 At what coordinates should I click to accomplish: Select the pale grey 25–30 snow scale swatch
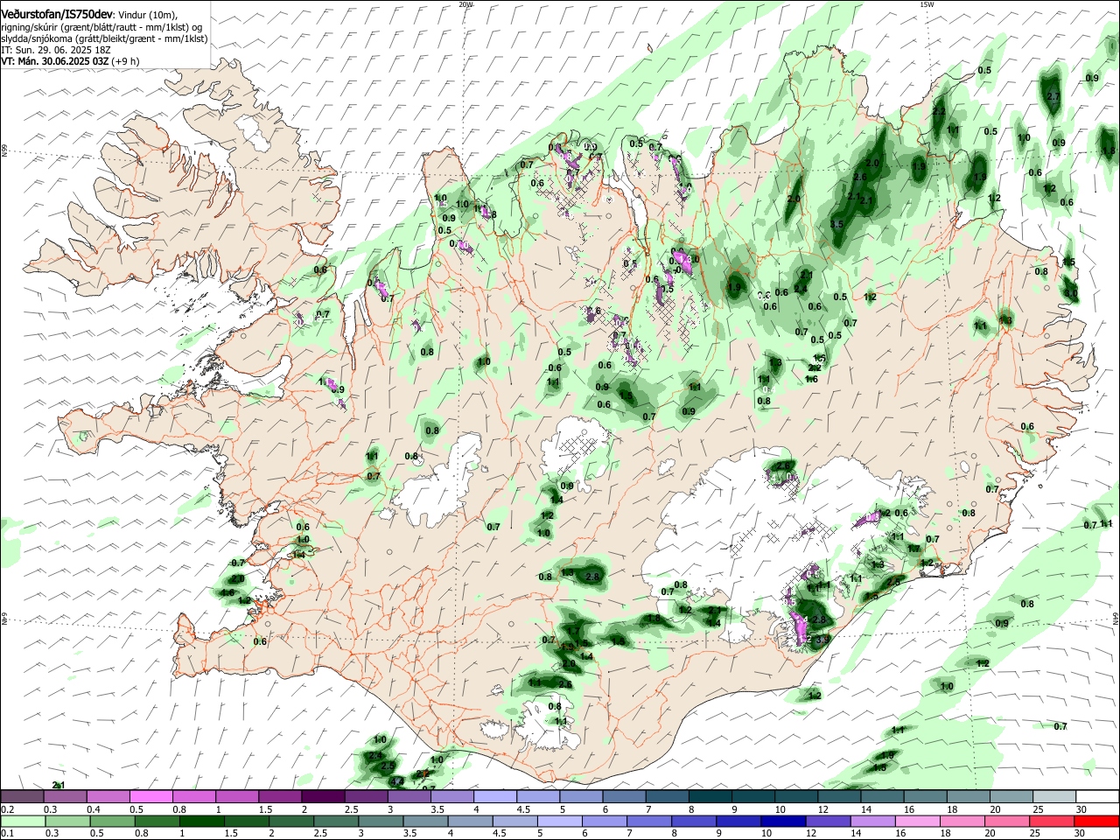pos(1055,796)
